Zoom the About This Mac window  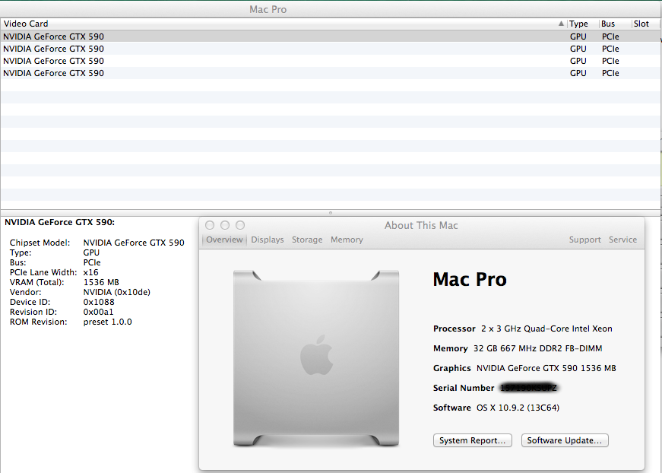click(240, 225)
